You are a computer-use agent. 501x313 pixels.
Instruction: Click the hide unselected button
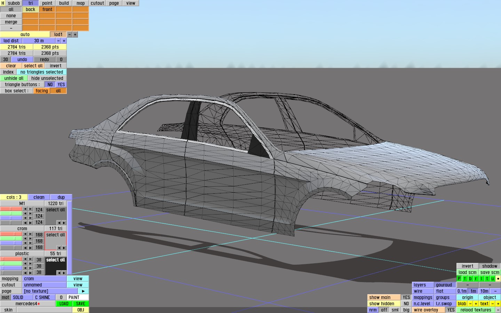click(x=47, y=78)
